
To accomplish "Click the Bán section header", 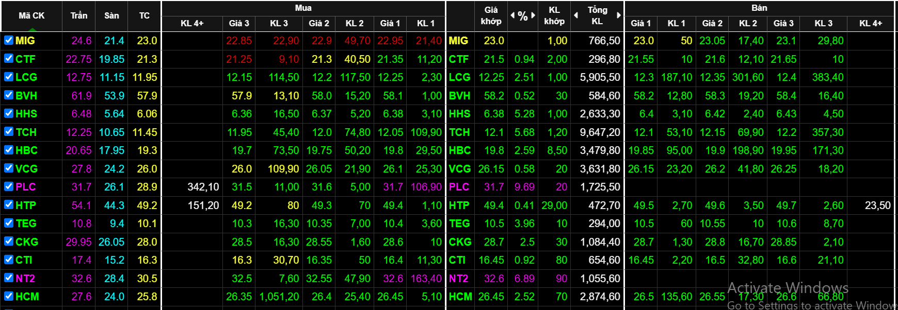I will (x=759, y=8).
